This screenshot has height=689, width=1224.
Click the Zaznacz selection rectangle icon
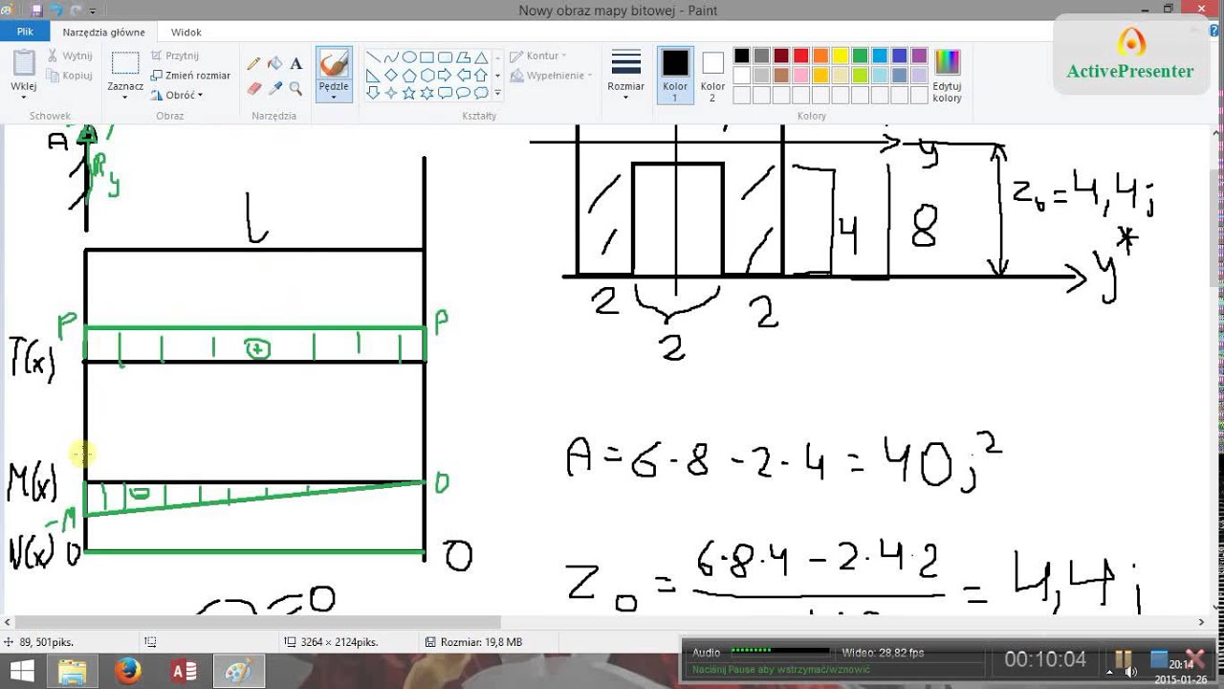125,63
